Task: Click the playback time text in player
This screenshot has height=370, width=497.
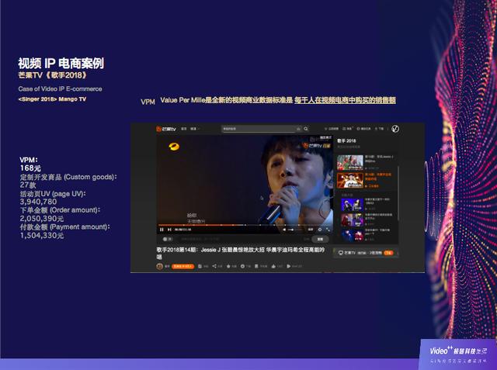Action: (x=183, y=230)
